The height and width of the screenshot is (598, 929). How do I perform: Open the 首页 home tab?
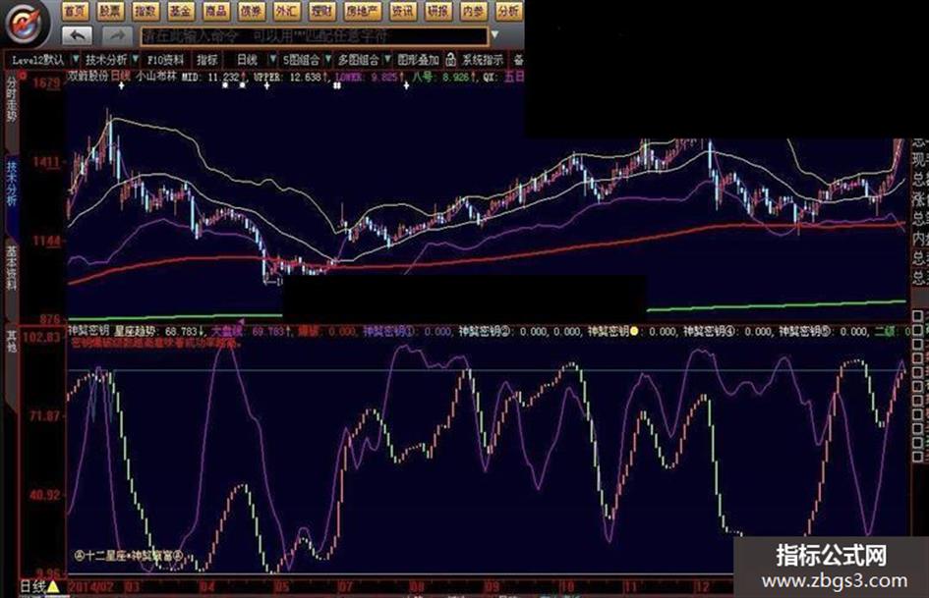coord(75,11)
